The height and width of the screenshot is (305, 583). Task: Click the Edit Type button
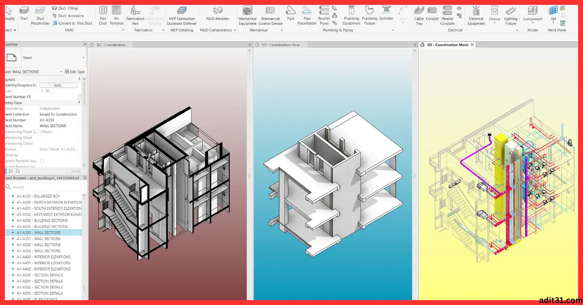pos(75,72)
